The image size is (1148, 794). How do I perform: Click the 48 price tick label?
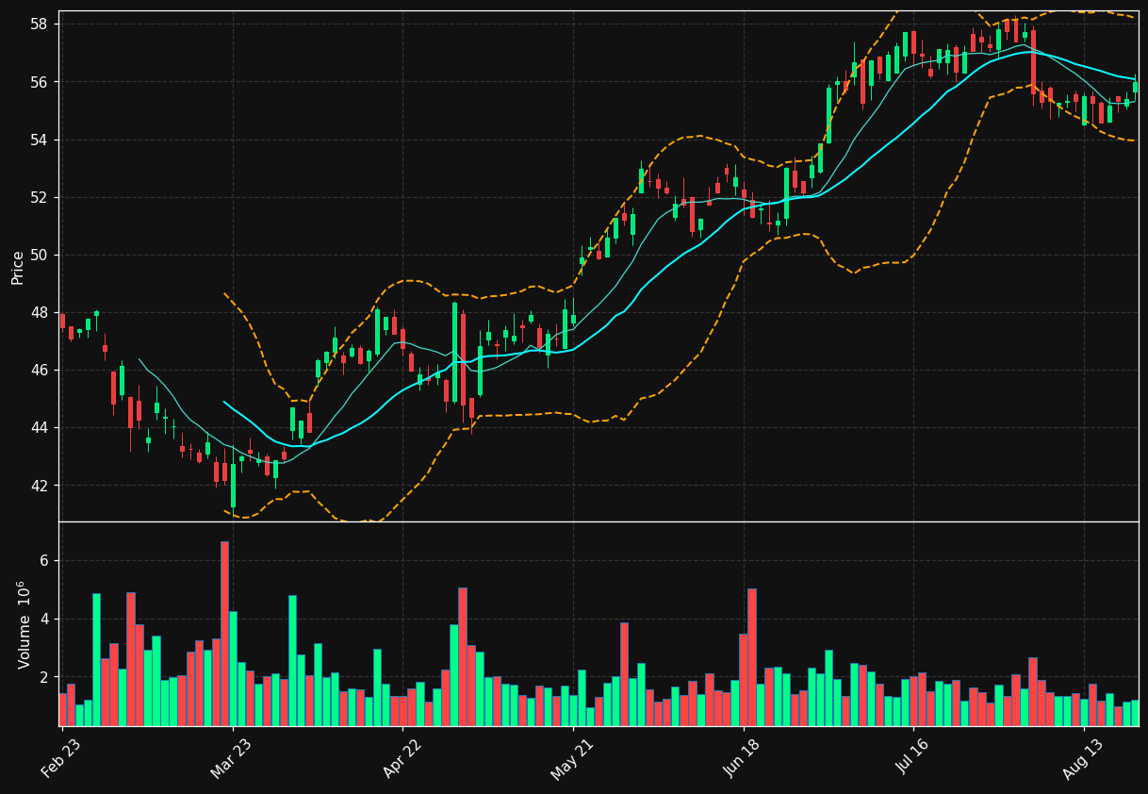click(41, 313)
